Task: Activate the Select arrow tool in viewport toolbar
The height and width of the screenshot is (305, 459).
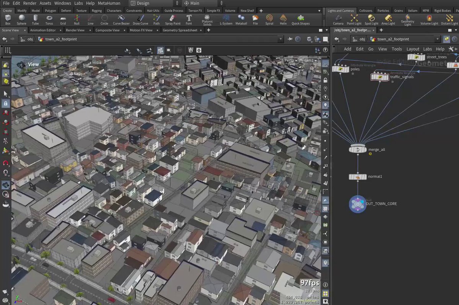Action: click(x=6, y=93)
